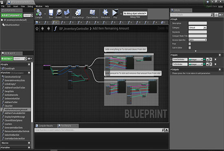Open the Access Specifier dropdown
This screenshot has height=151, width=224.
coord(198,40)
